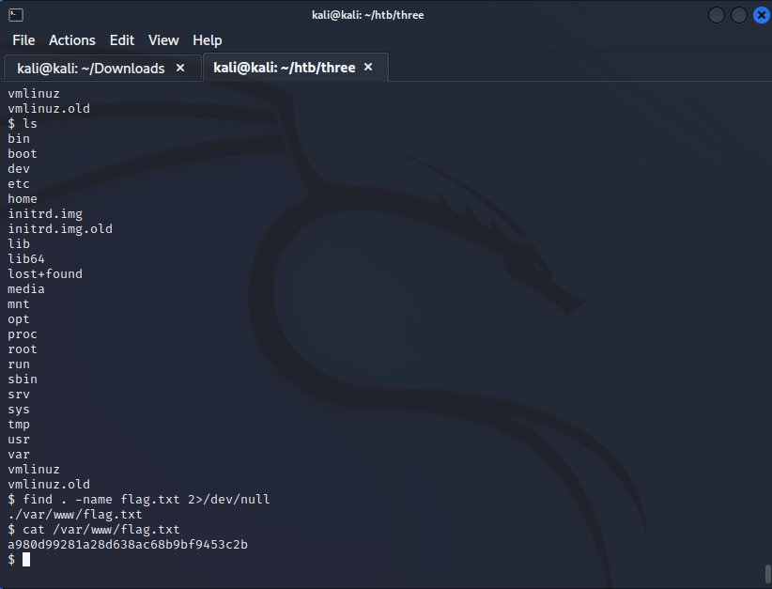Click the ./var/www/flag.txt result line
Screen dimensions: 772x589
tap(75, 514)
